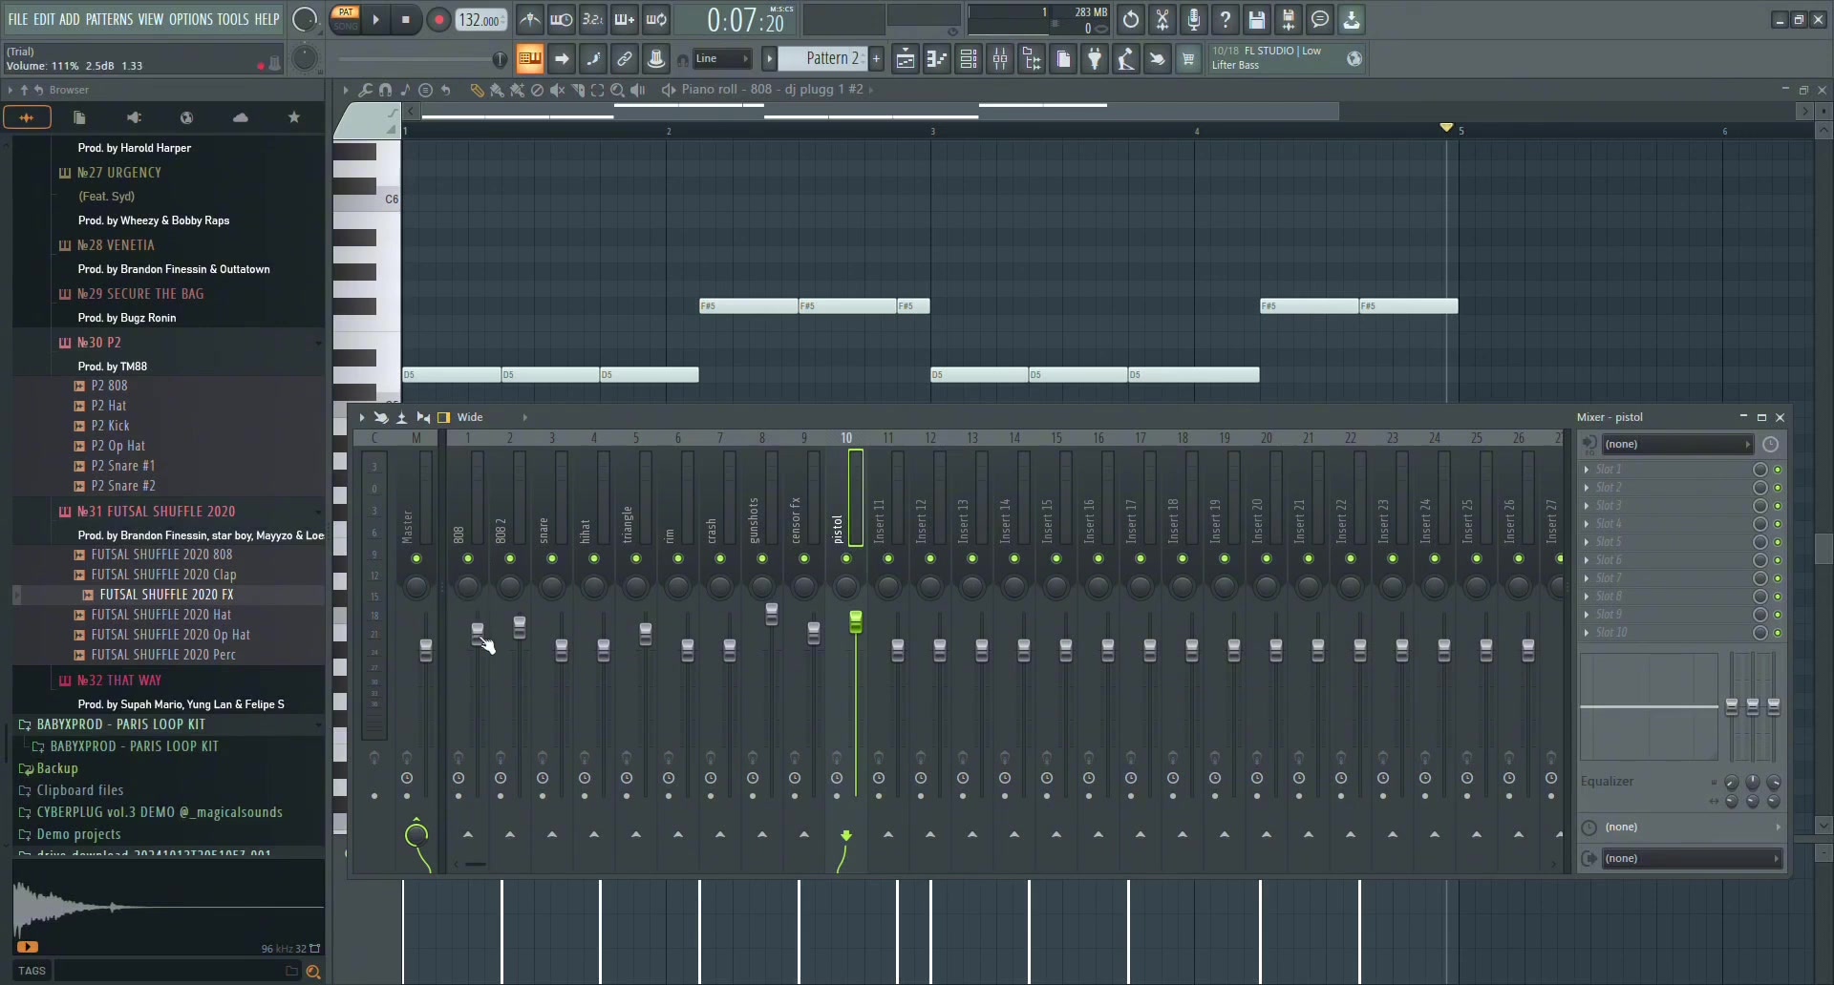The image size is (1834, 985).
Task: Select the pencil Draw tool in piano roll
Action: [477, 90]
